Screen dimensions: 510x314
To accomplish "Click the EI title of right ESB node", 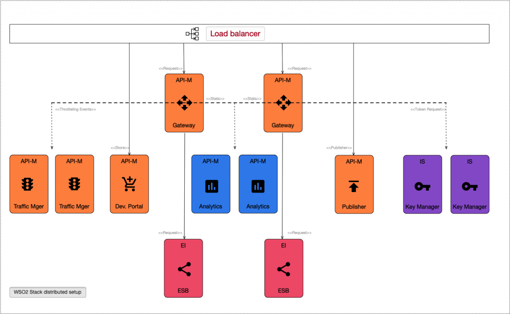I will (x=283, y=245).
